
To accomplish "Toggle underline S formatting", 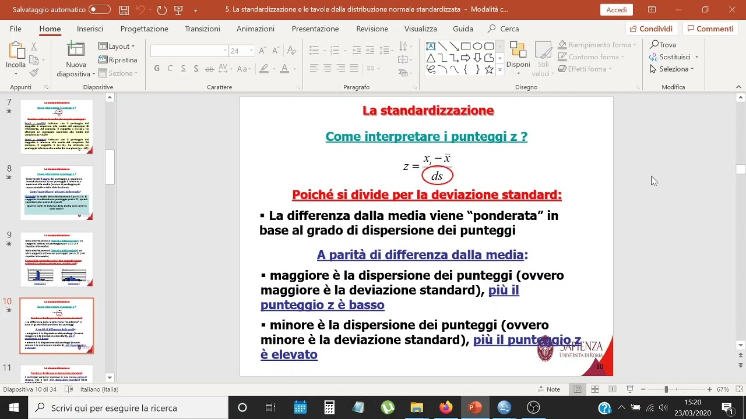I will pyautogui.click(x=183, y=69).
